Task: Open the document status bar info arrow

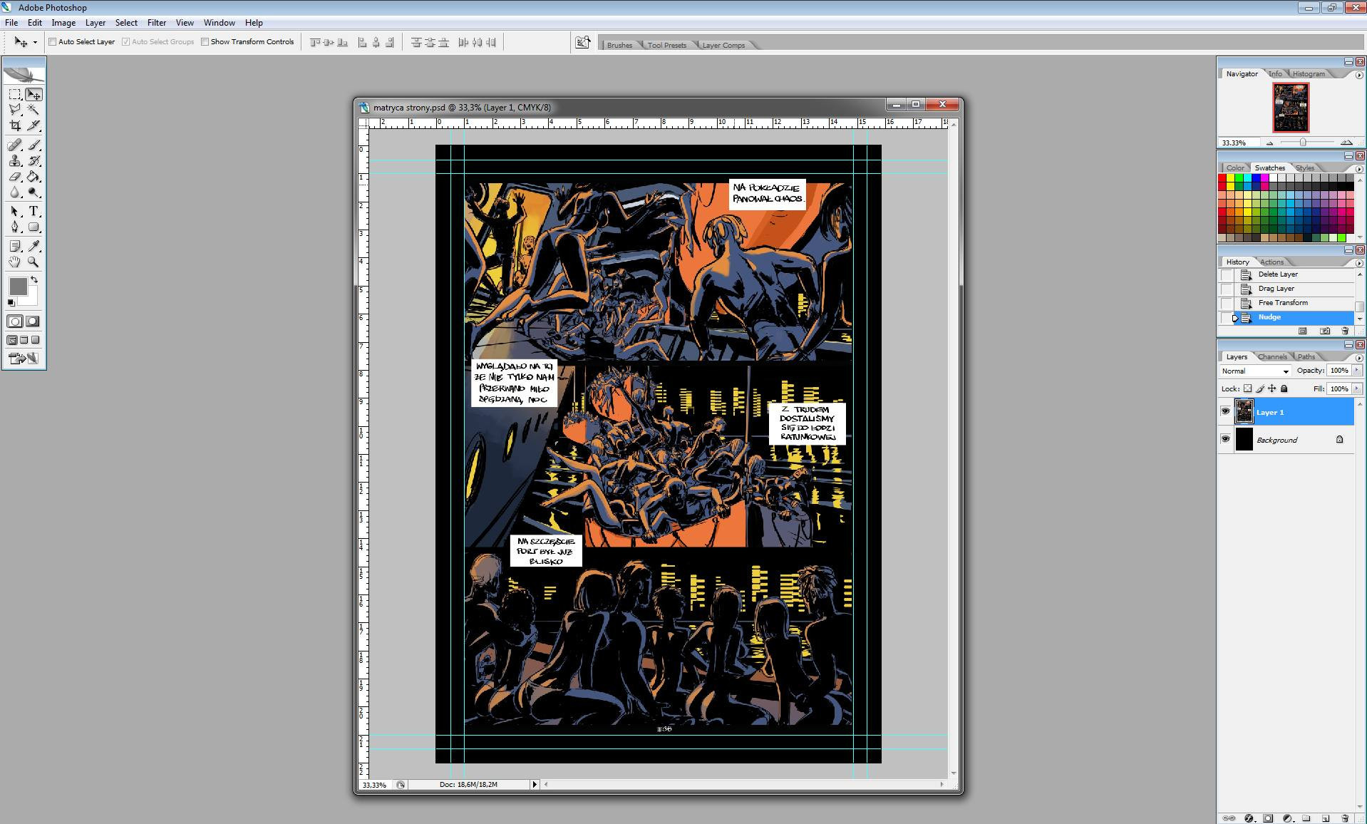Action: (535, 784)
